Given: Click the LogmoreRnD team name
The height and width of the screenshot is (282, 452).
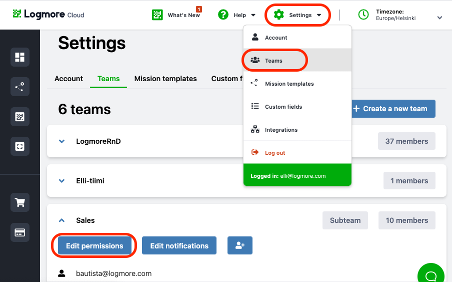Looking at the screenshot, I should coord(98,141).
